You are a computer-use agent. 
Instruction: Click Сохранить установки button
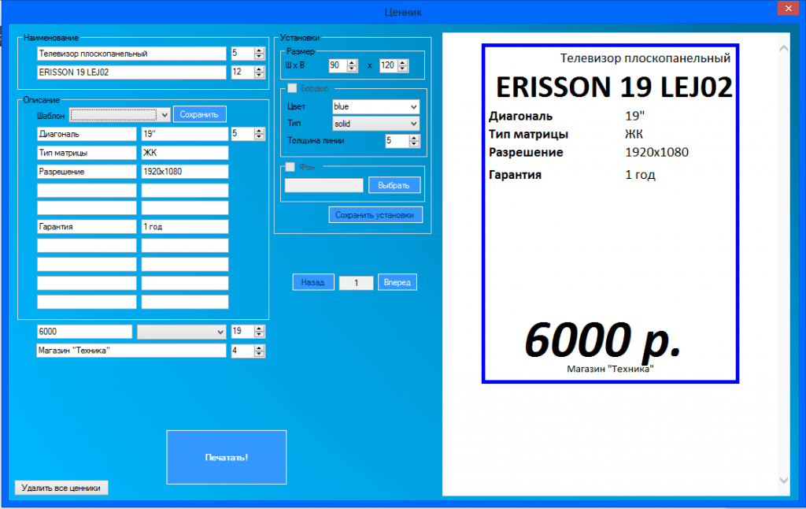tap(375, 214)
